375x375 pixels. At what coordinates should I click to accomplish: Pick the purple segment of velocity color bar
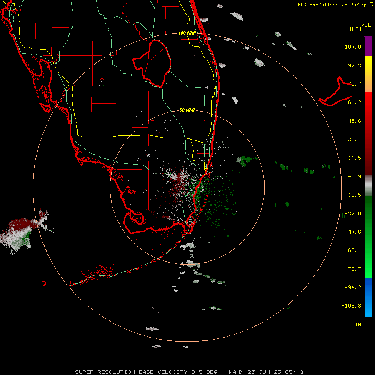click(x=368, y=46)
